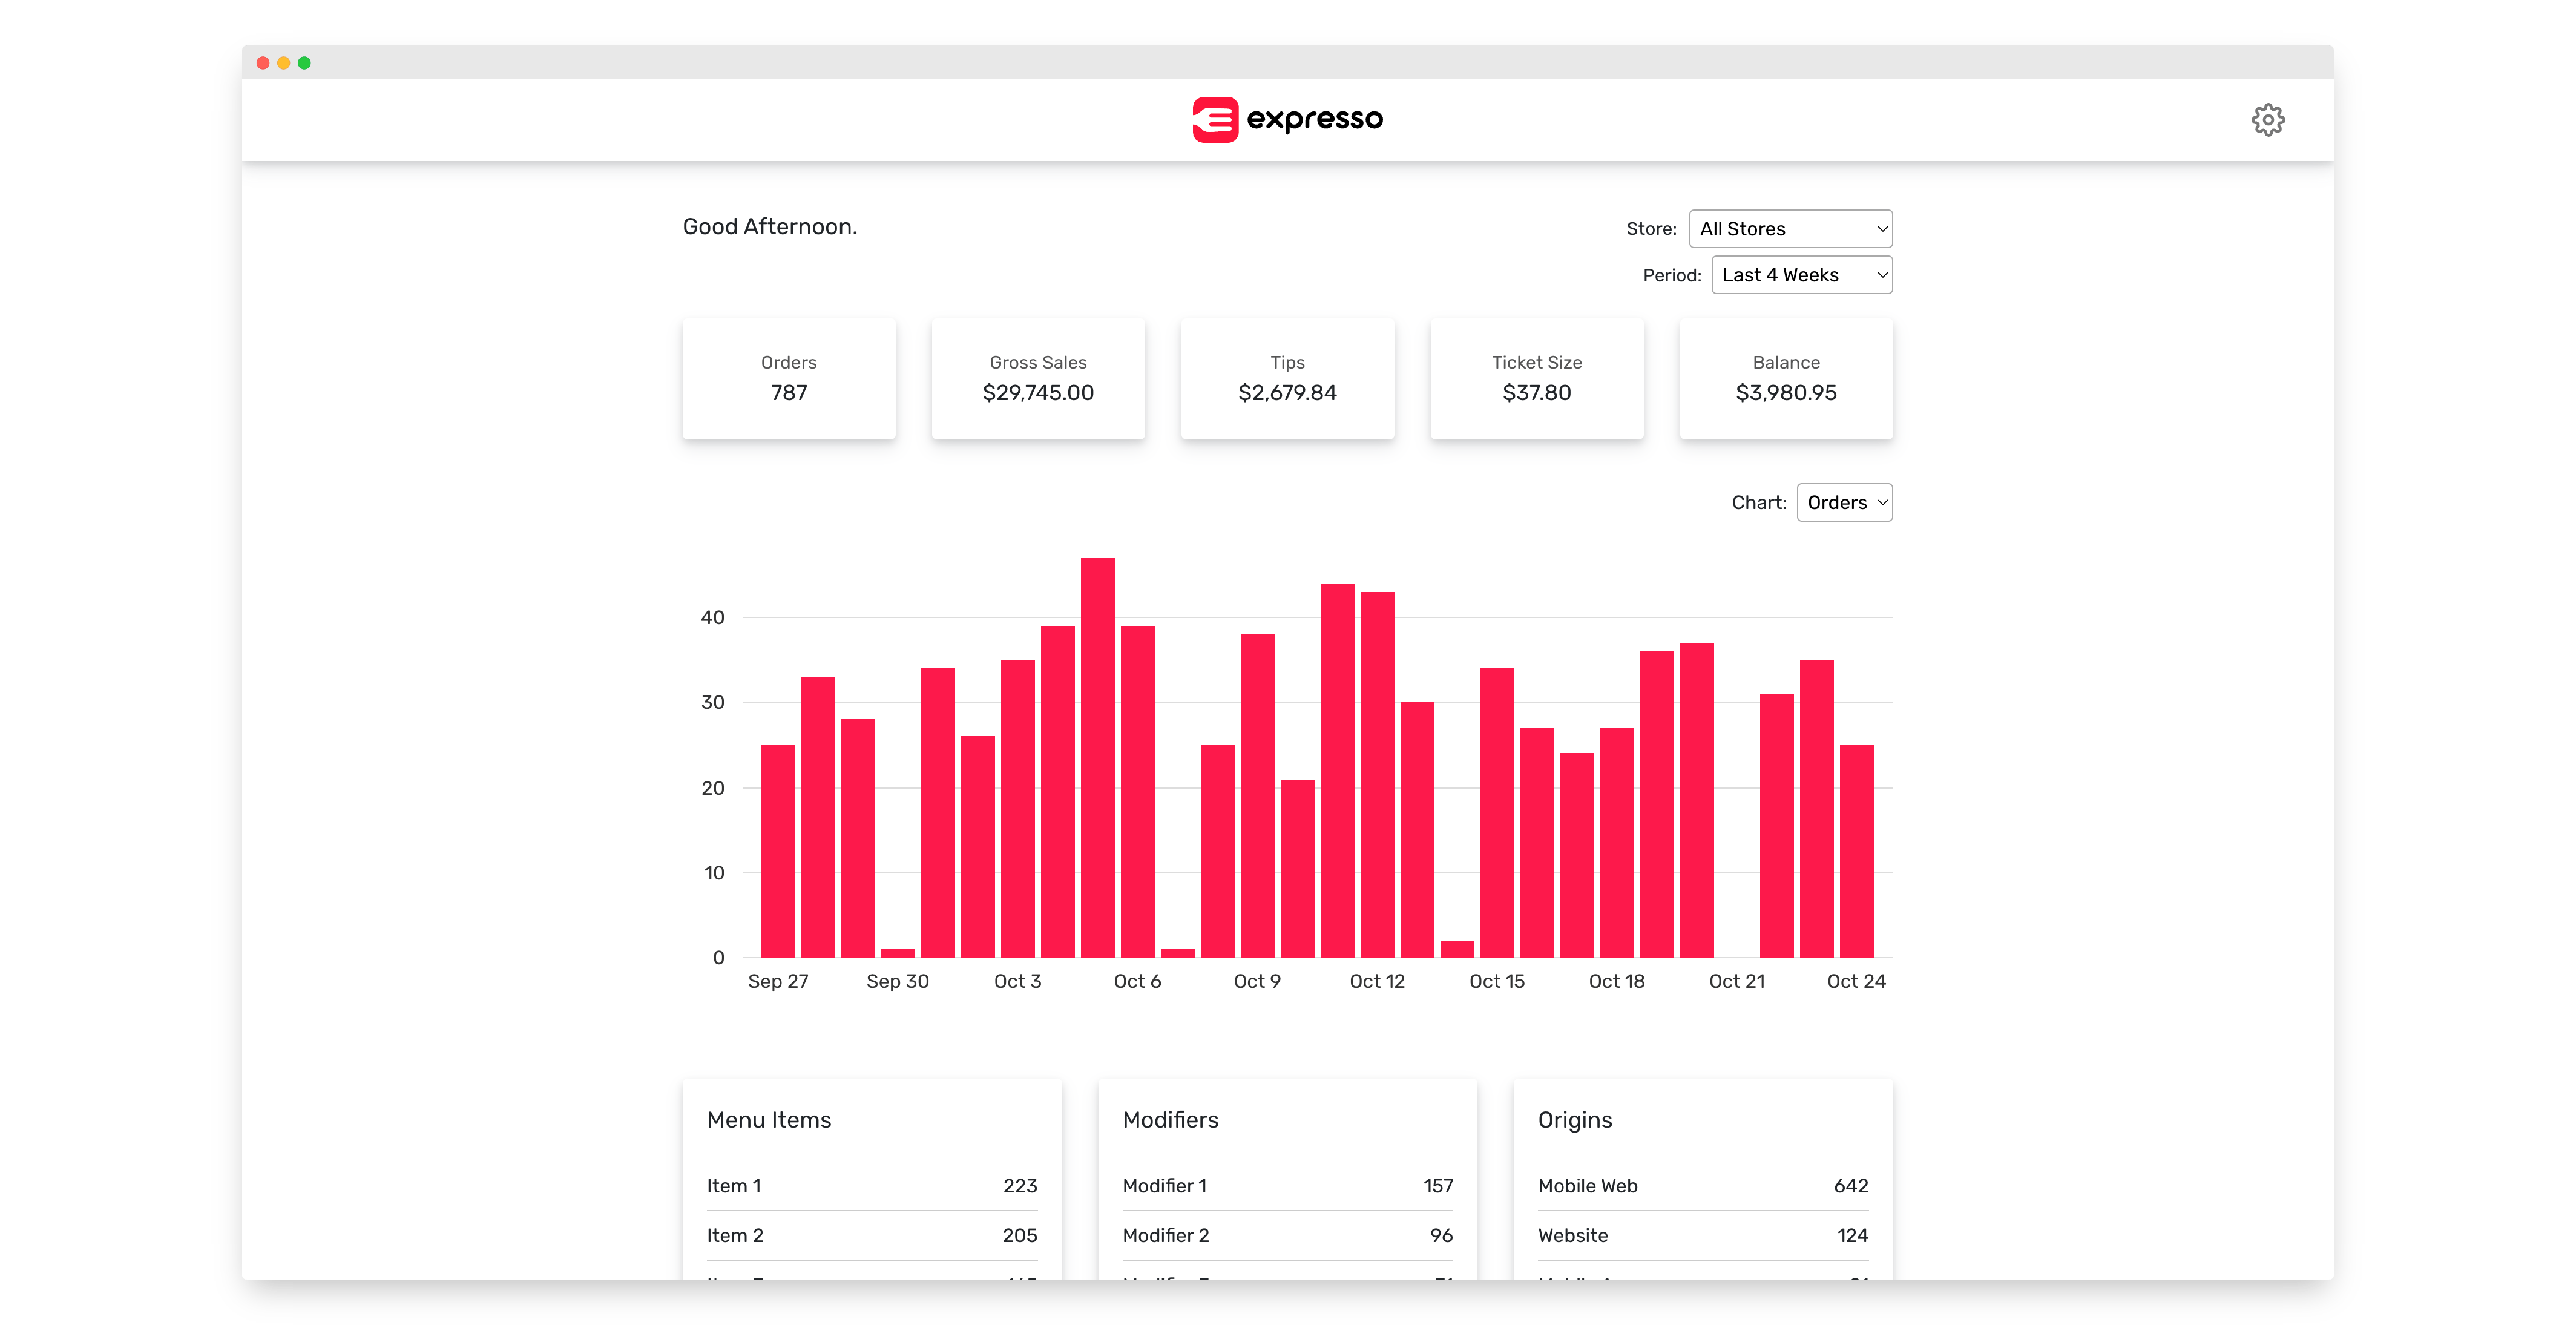2576x1325 pixels.
Task: Click the green macOS window zoom button
Action: point(304,63)
